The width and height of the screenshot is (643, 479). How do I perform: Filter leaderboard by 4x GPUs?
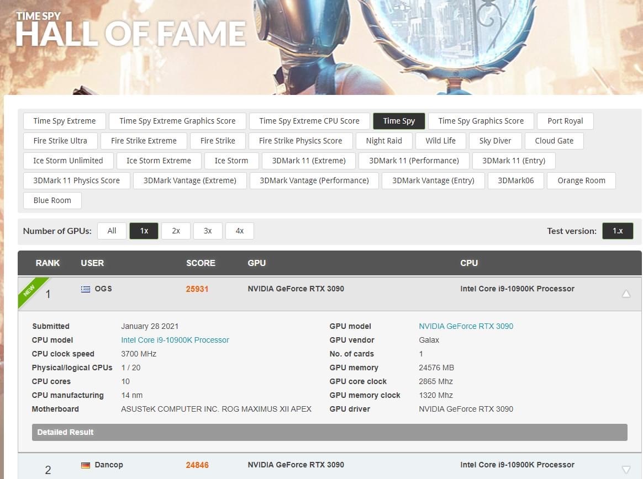point(240,231)
